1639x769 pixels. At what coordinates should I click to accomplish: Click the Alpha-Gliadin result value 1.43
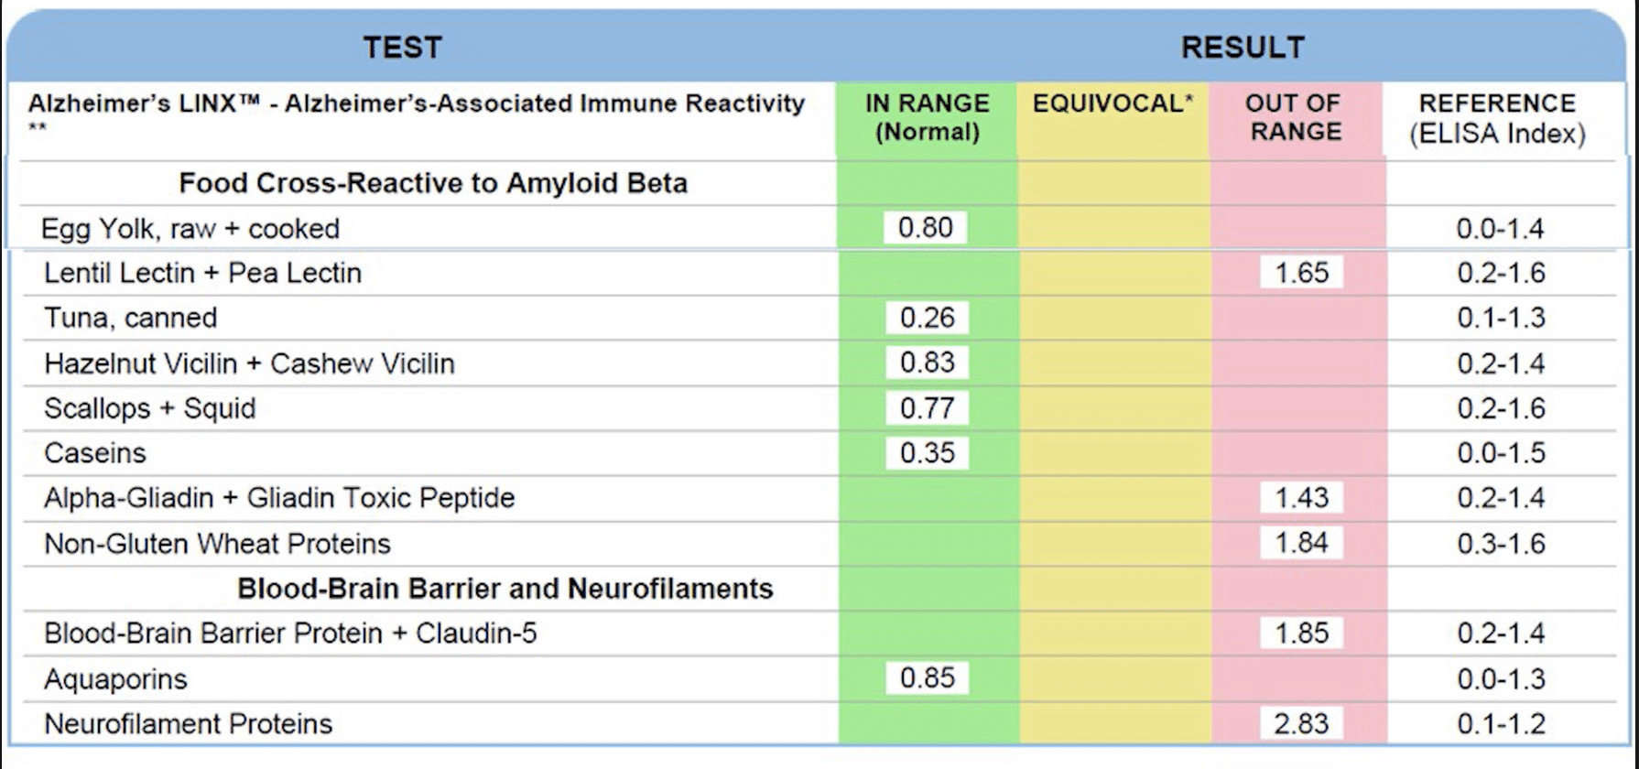(1301, 498)
